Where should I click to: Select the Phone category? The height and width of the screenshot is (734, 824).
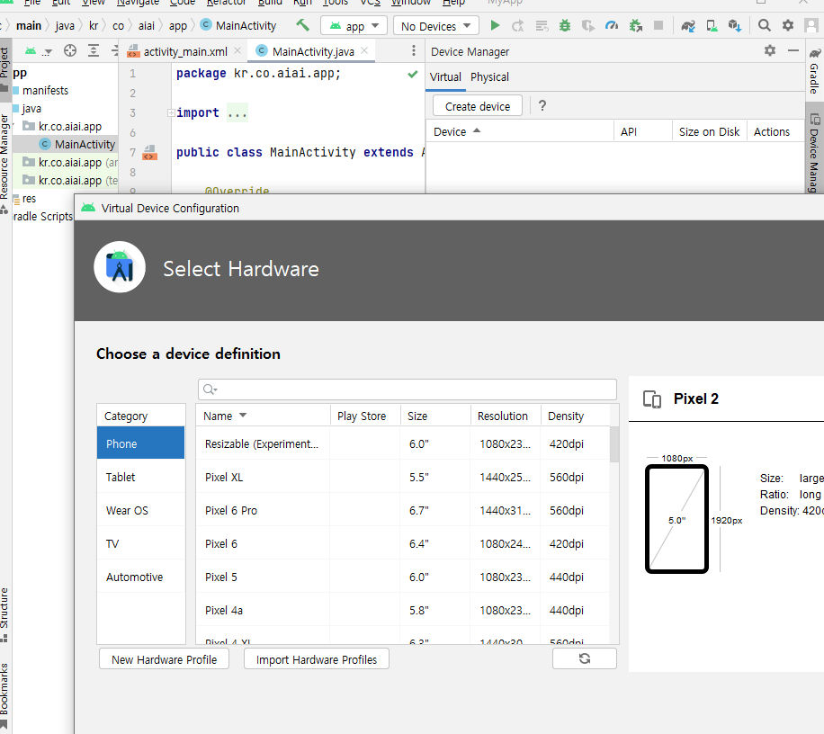pyautogui.click(x=141, y=443)
